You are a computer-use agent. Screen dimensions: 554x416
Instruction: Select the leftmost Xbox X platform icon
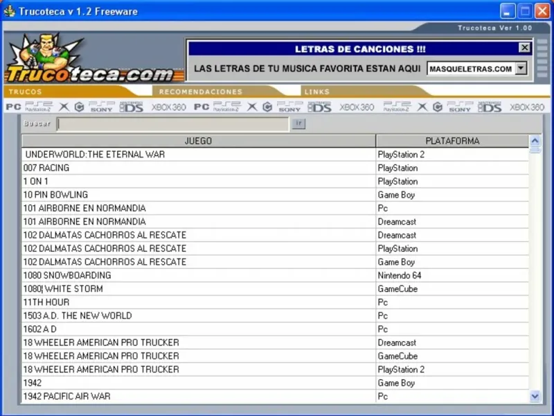pos(64,107)
